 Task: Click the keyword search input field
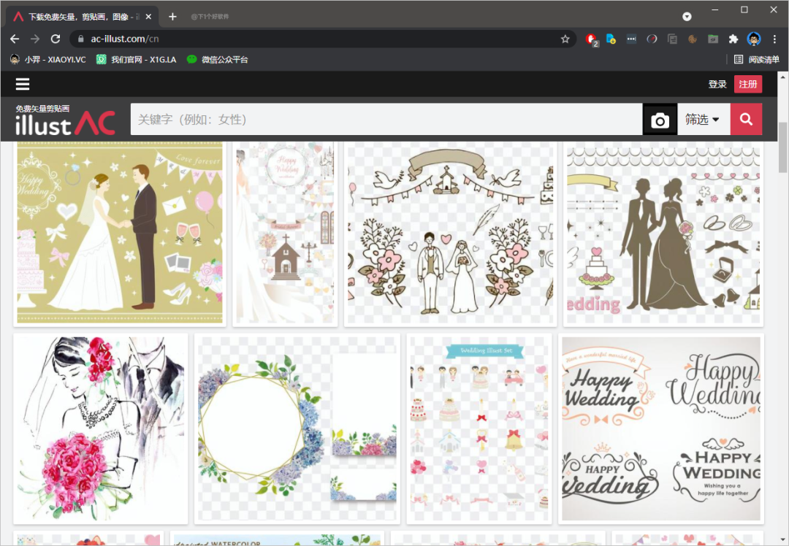click(x=386, y=119)
